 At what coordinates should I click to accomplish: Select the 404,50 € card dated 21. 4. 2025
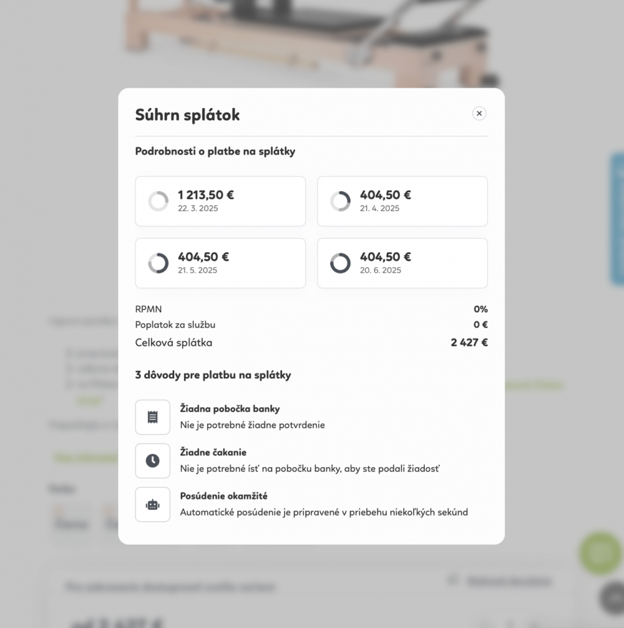click(x=403, y=201)
